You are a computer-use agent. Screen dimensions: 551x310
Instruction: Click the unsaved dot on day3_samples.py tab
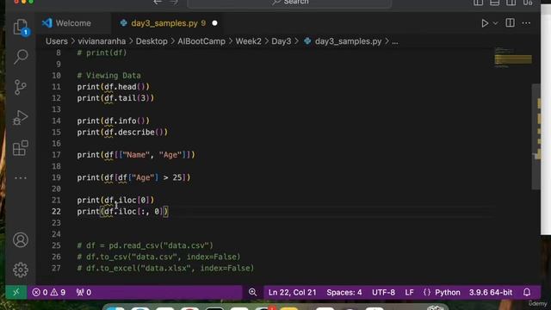click(214, 23)
